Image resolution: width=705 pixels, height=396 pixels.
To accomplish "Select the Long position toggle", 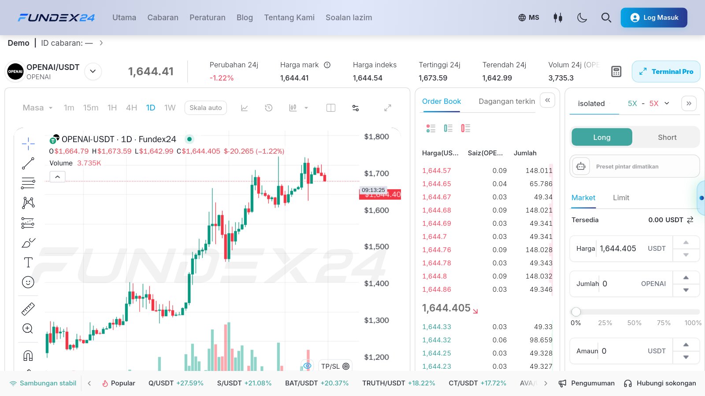I will click(602, 137).
